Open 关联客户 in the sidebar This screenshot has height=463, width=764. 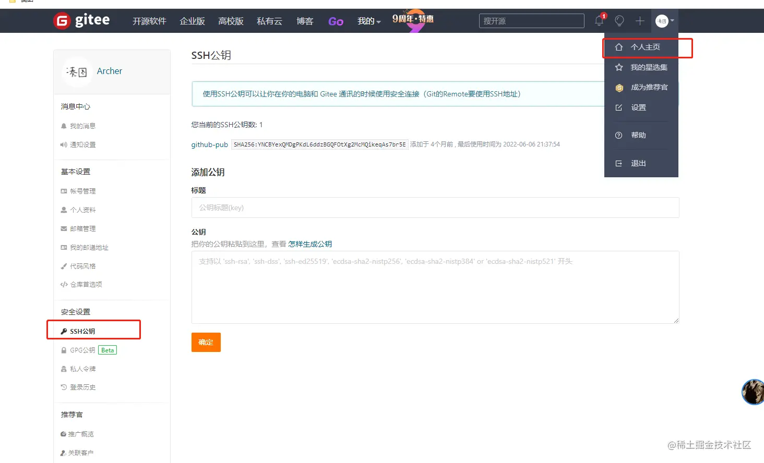tap(81, 453)
